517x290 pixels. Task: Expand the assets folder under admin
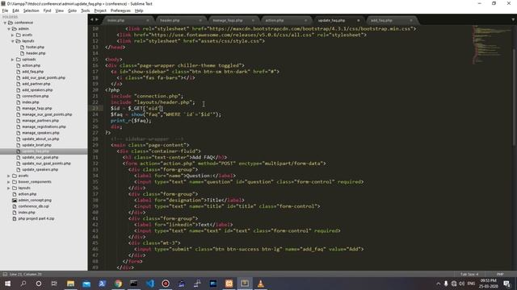13,35
